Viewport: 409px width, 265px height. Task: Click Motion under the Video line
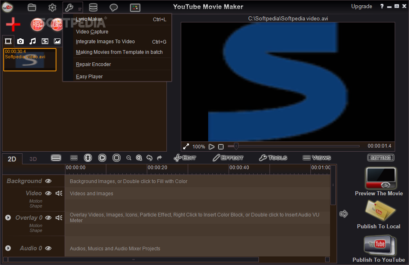36,201
